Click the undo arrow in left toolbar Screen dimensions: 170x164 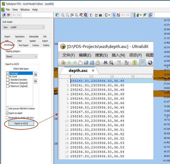pyautogui.click(x=14, y=15)
